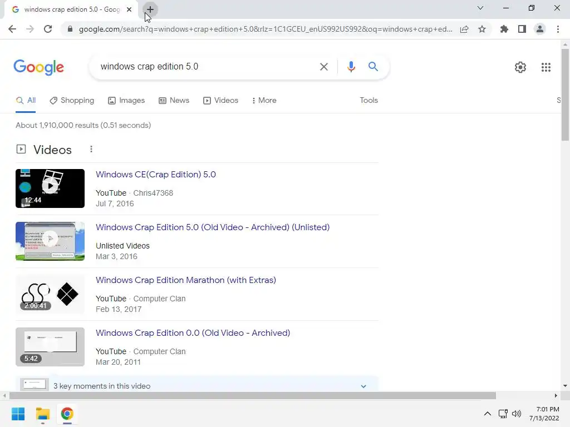Click the vertical scrollbar thumb
This screenshot has height=427, width=570.
click(x=565, y=95)
